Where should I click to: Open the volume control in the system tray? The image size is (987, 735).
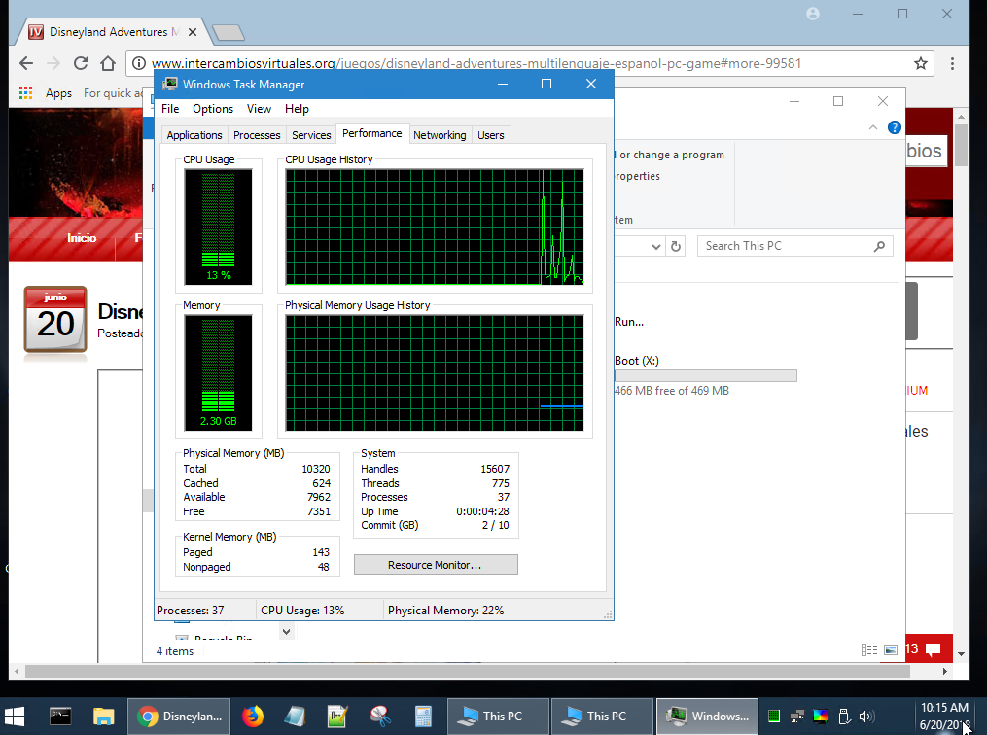pyautogui.click(x=865, y=717)
